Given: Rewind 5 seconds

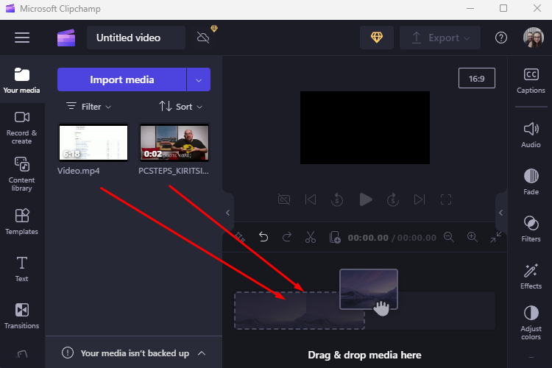Looking at the screenshot, I should [337, 199].
